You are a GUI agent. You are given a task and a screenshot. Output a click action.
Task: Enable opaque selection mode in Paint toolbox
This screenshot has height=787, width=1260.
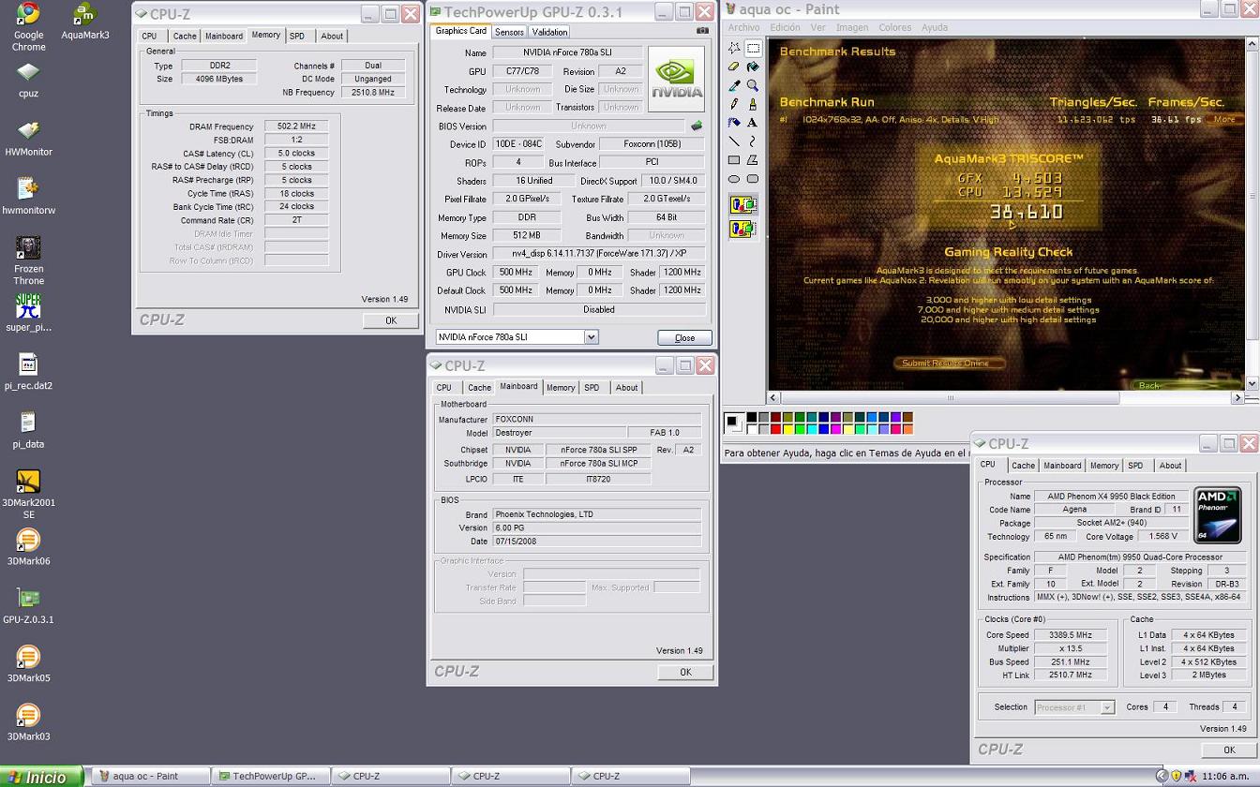click(x=742, y=205)
